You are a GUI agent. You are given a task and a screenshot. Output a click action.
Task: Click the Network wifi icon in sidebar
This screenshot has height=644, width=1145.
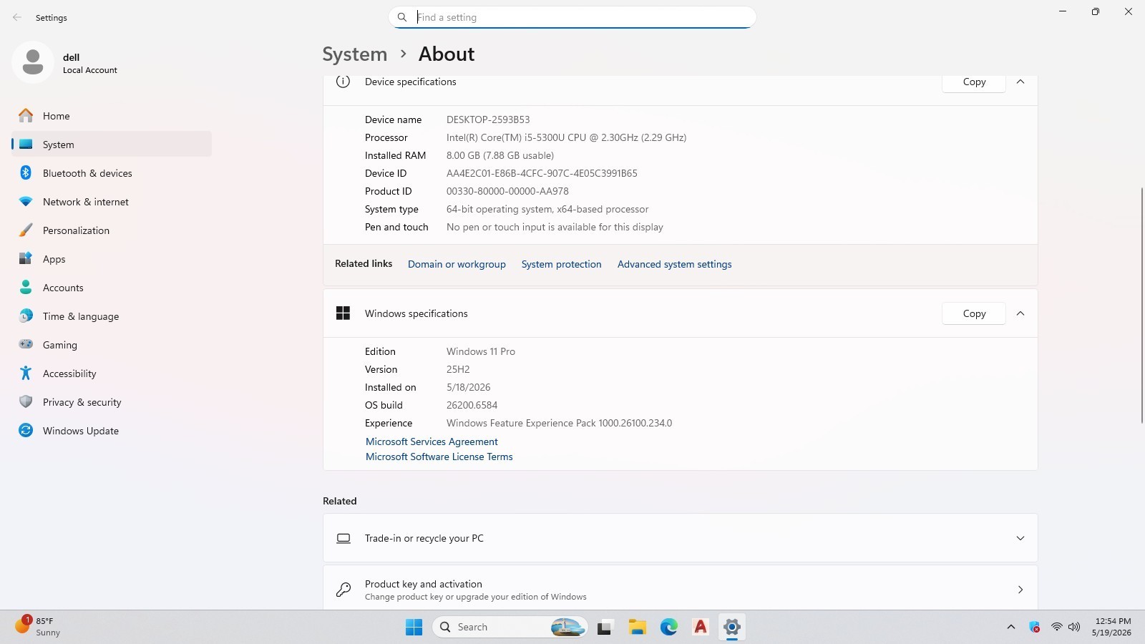coord(26,202)
